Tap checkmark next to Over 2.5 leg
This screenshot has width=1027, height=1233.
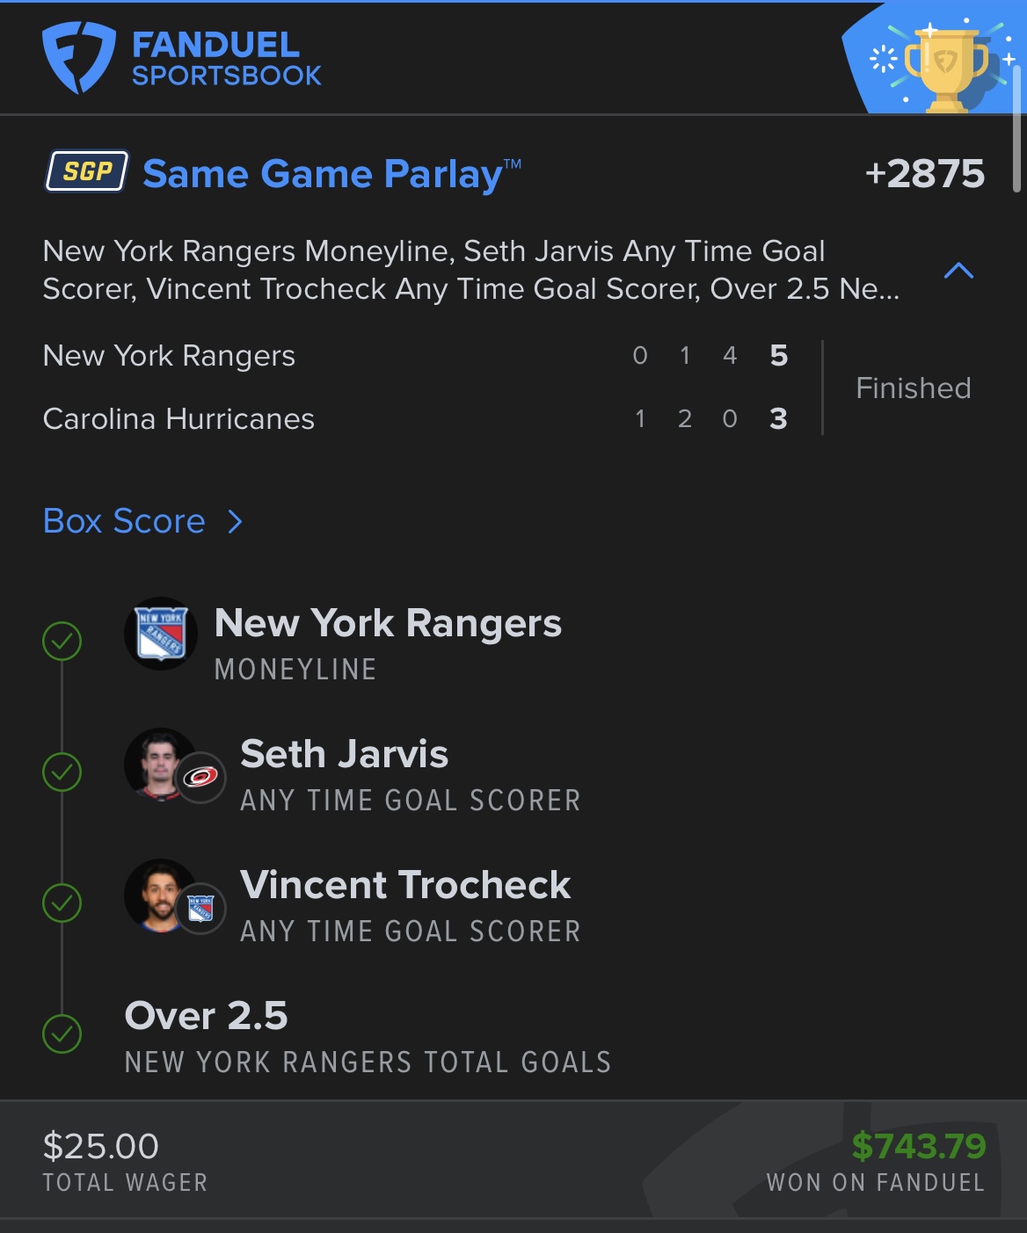[x=62, y=1034]
